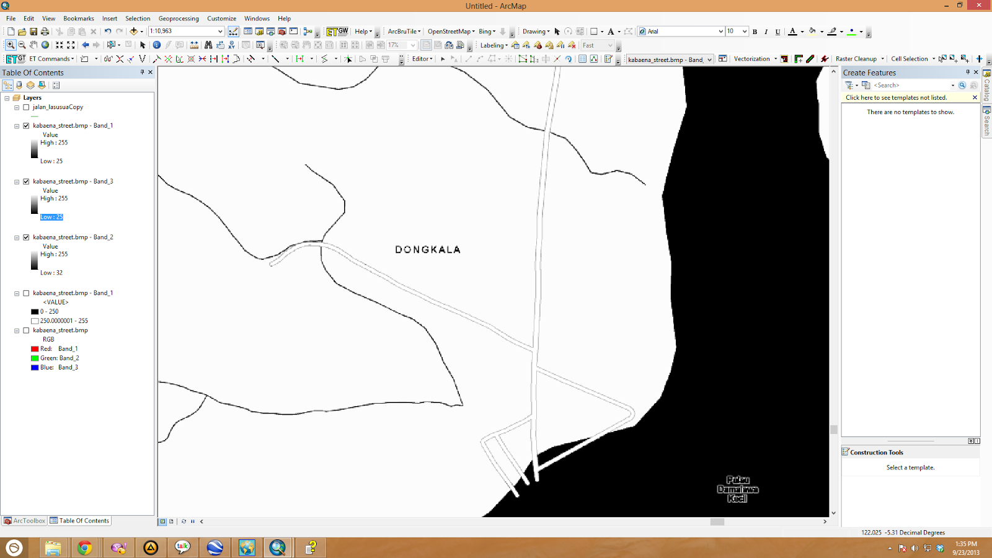Open the Customize menu
The image size is (992, 558).
pos(221,18)
